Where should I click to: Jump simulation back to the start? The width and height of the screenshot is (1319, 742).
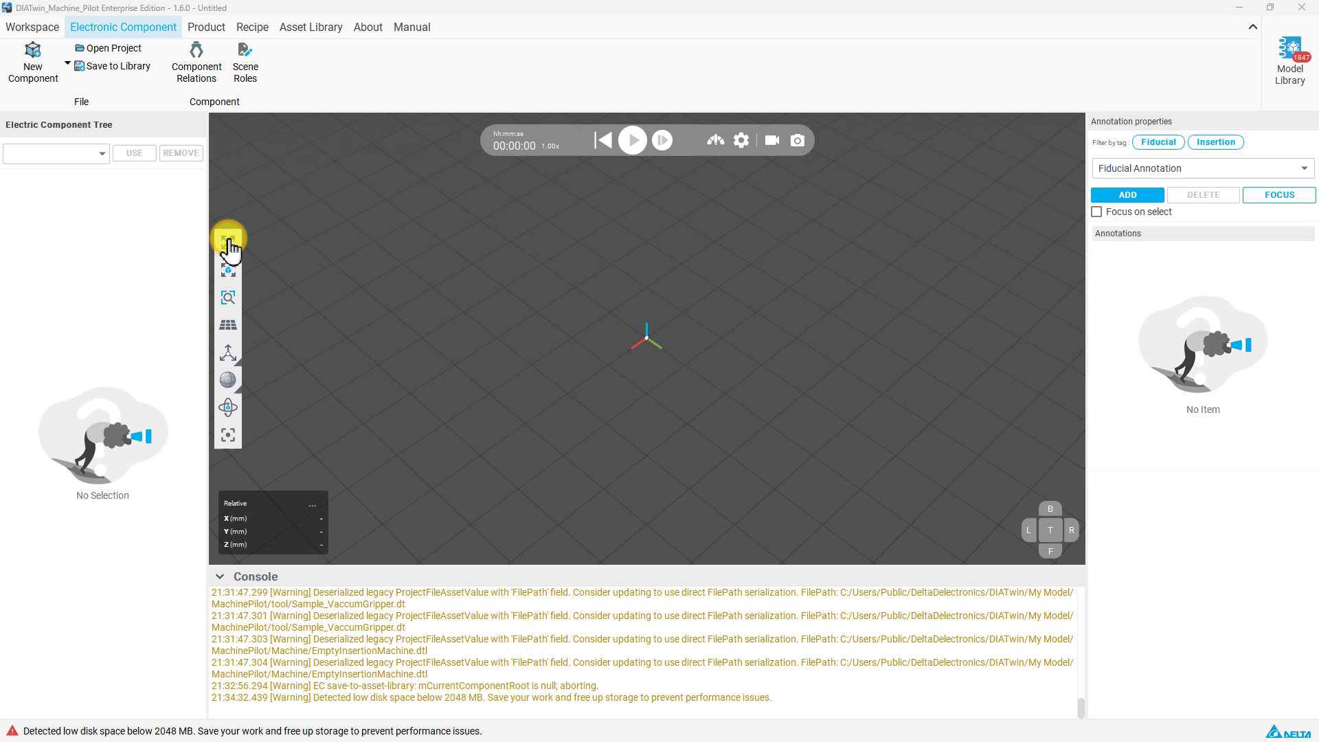(602, 140)
